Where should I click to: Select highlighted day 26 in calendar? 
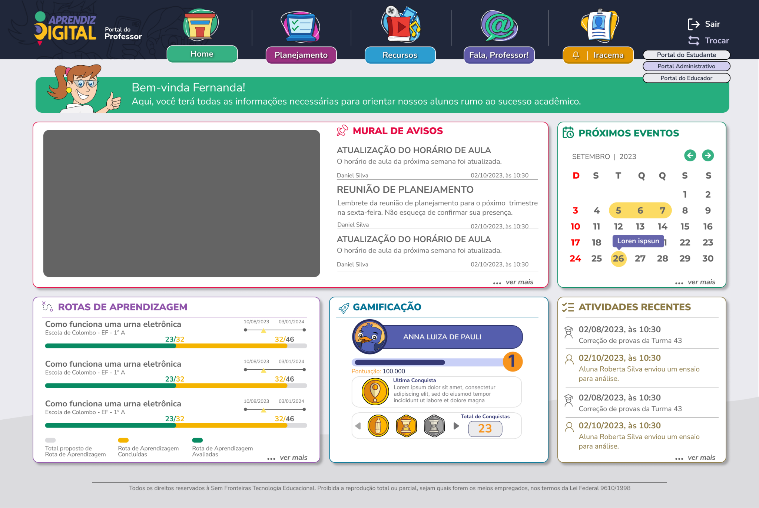point(618,258)
